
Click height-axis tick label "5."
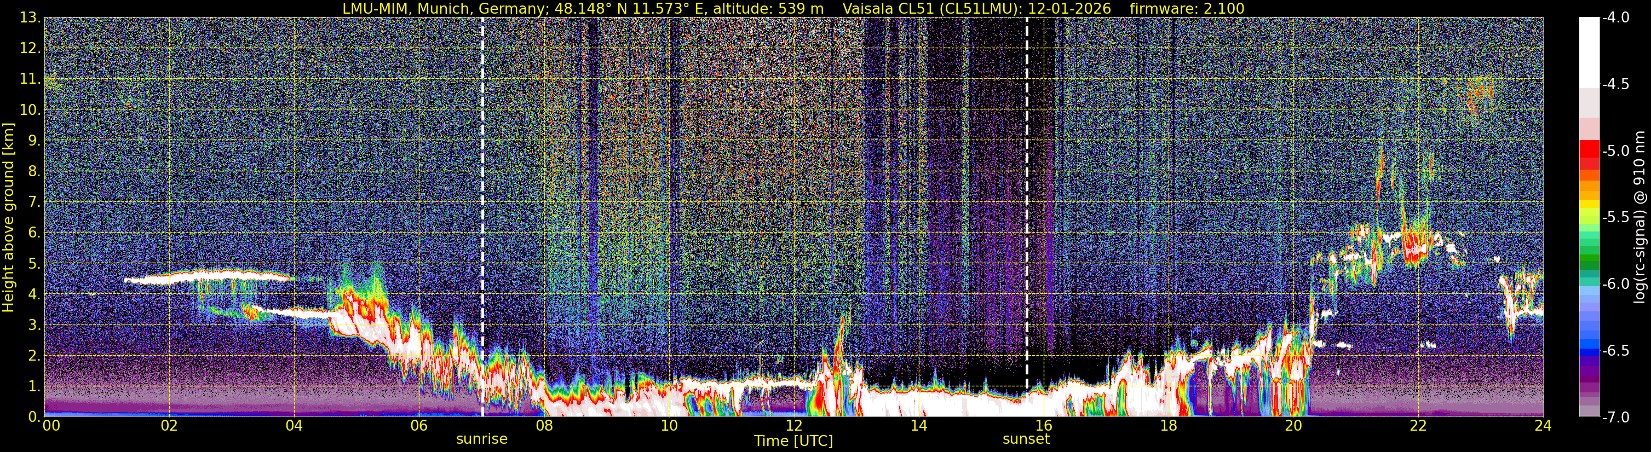(x=34, y=264)
